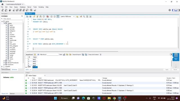Expand the Views folder
Screen dimensions: 180x101
click(4, 61)
